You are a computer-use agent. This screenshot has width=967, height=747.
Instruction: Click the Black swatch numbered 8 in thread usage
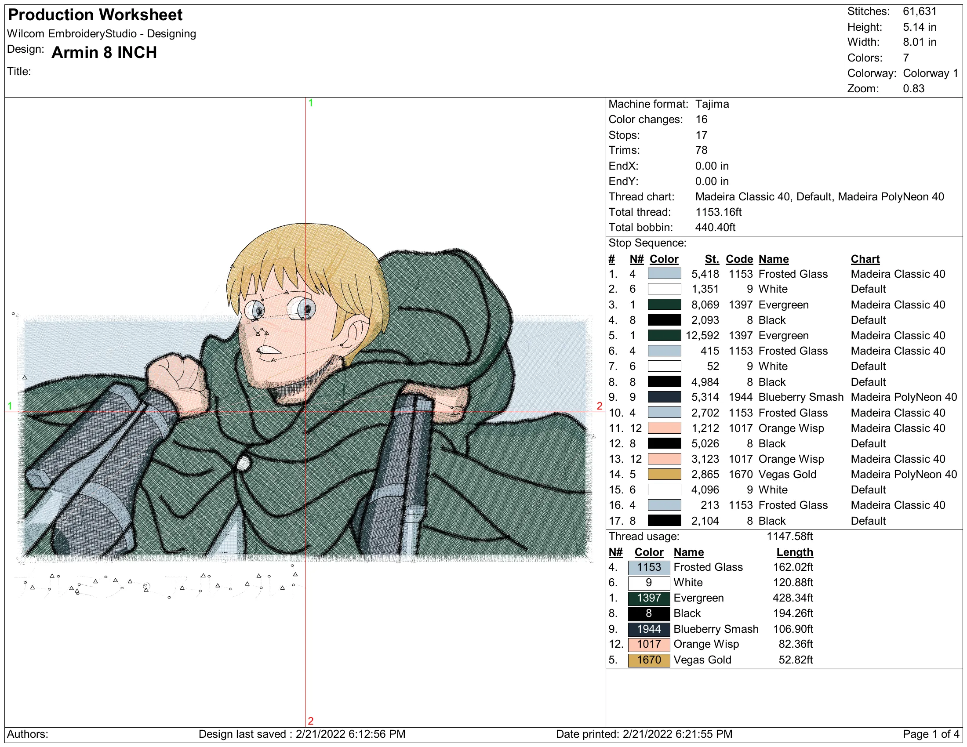pyautogui.click(x=649, y=614)
